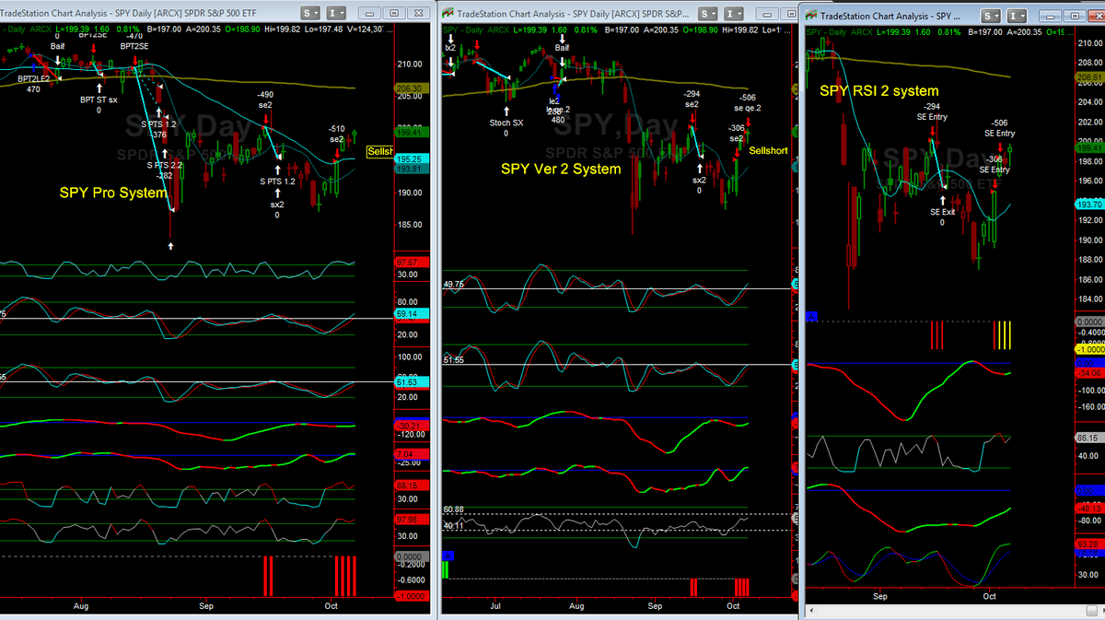The width and height of the screenshot is (1105, 620).
Task: Click the 51.53 indicator value in Pro System chart
Action: pyautogui.click(x=413, y=380)
